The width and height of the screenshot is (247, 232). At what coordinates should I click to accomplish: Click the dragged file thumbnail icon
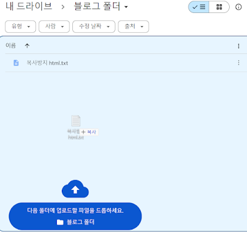point(76,121)
